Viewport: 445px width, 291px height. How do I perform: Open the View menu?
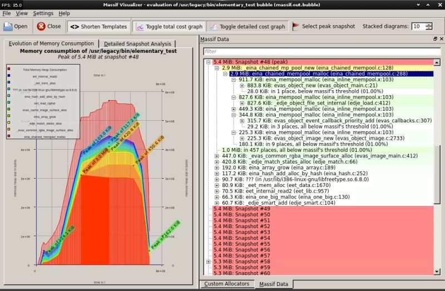pos(22,13)
